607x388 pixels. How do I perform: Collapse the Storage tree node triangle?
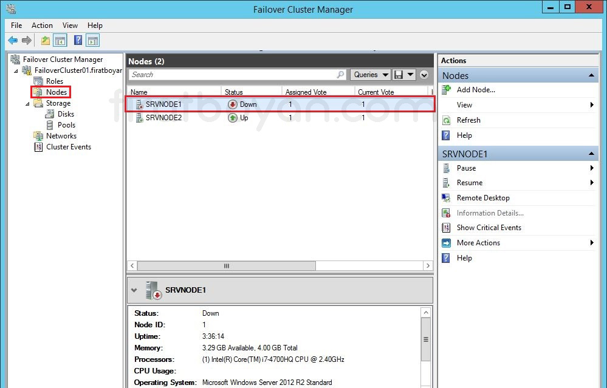click(x=27, y=104)
